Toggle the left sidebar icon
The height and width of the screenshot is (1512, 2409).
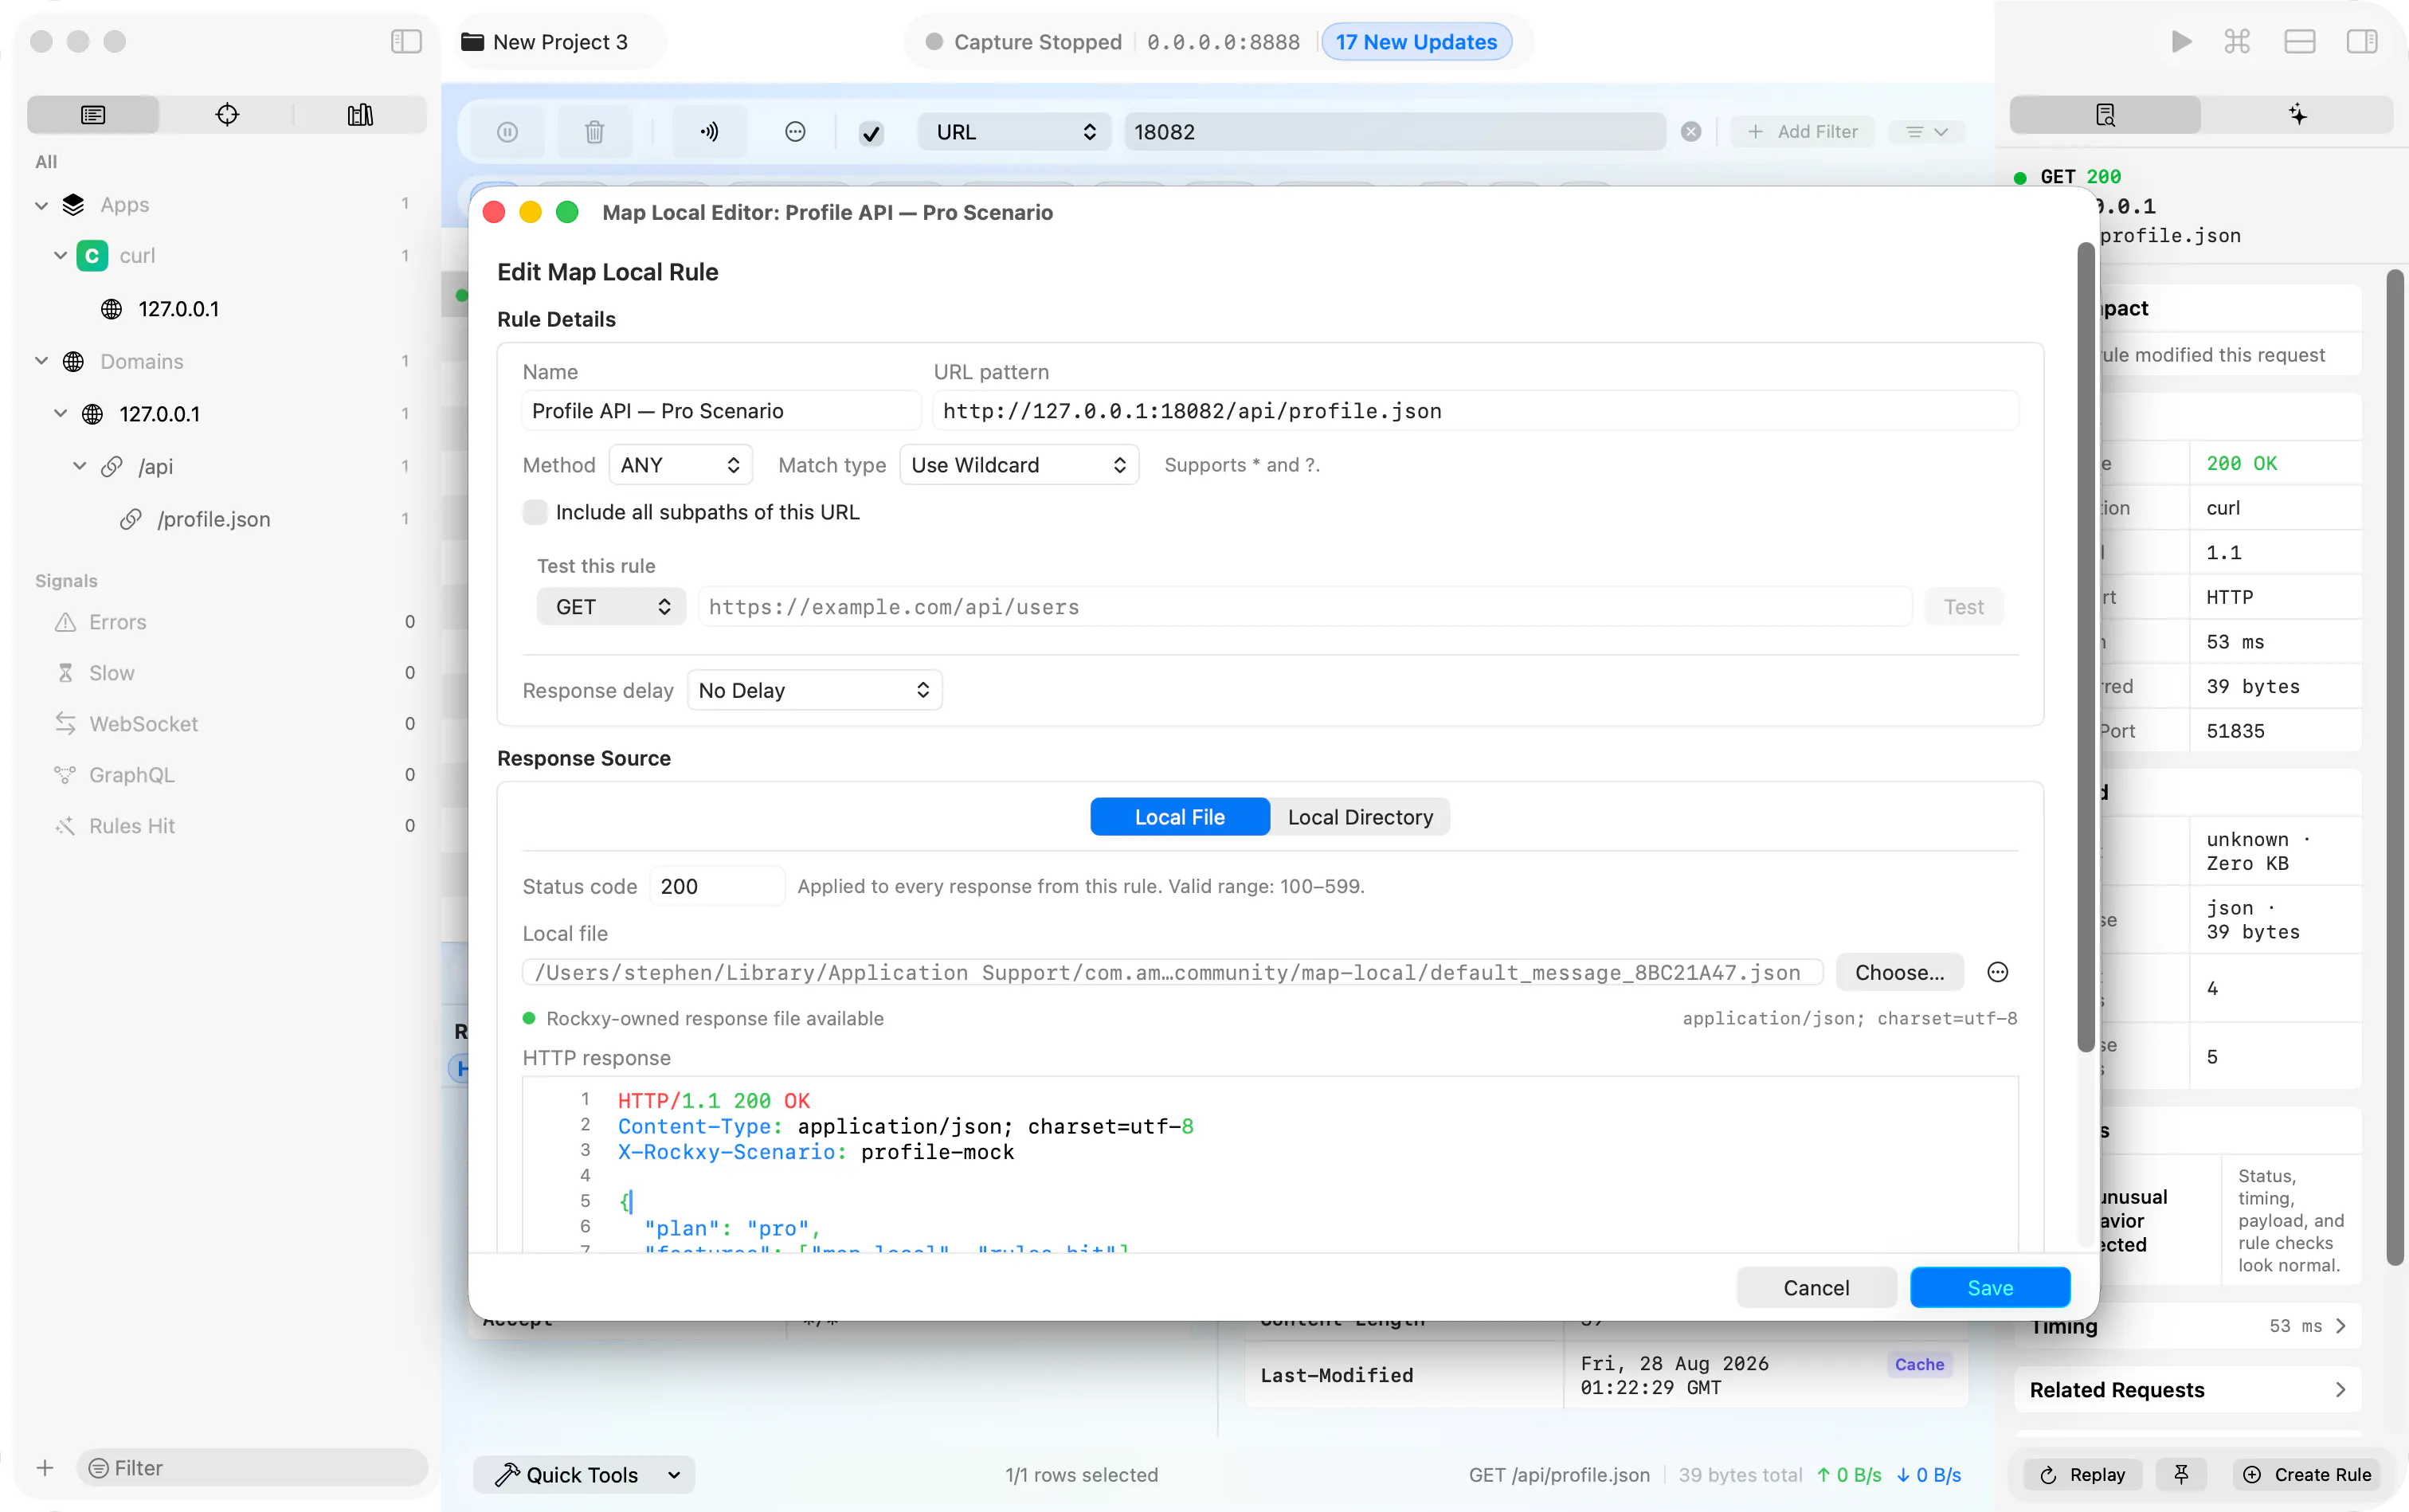click(406, 42)
